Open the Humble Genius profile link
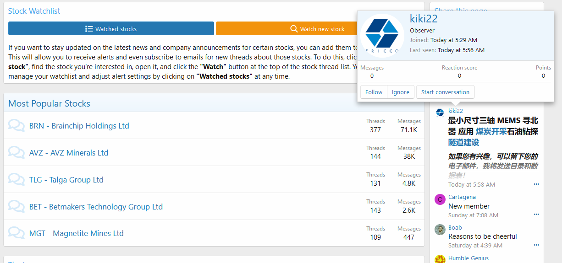The width and height of the screenshot is (562, 263). [x=468, y=258]
